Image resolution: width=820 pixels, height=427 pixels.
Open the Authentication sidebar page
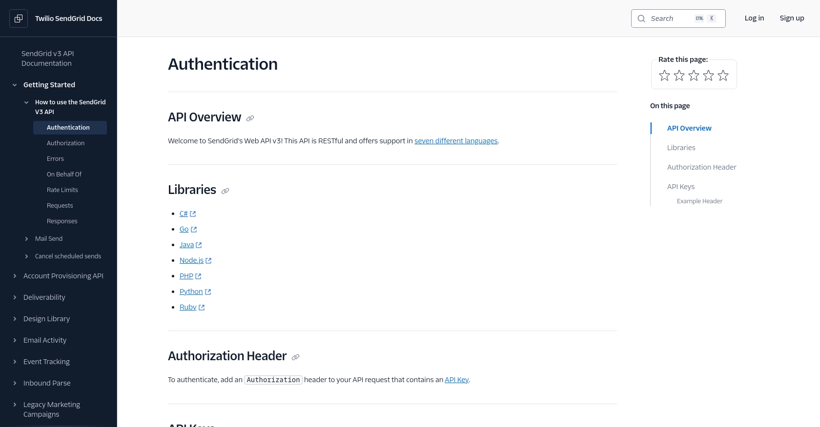(70, 128)
